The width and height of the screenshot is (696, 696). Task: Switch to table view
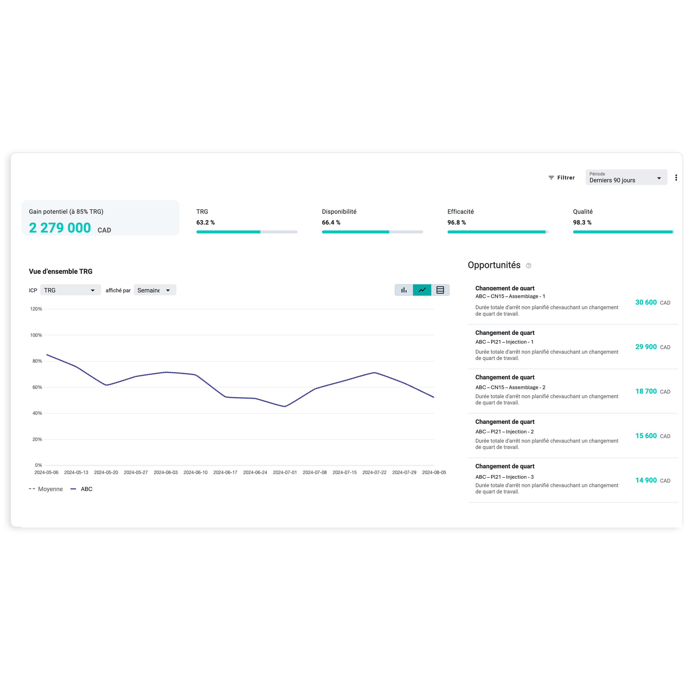440,290
